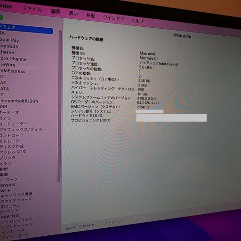Select Wi-Fi in the sidebar
Screen dimensions: 241x241
tap(6, 191)
